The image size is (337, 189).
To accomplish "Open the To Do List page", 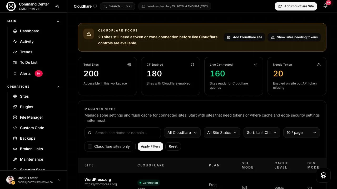I will coord(29,62).
